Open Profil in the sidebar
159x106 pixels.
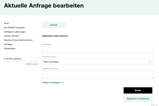pos(6,23)
